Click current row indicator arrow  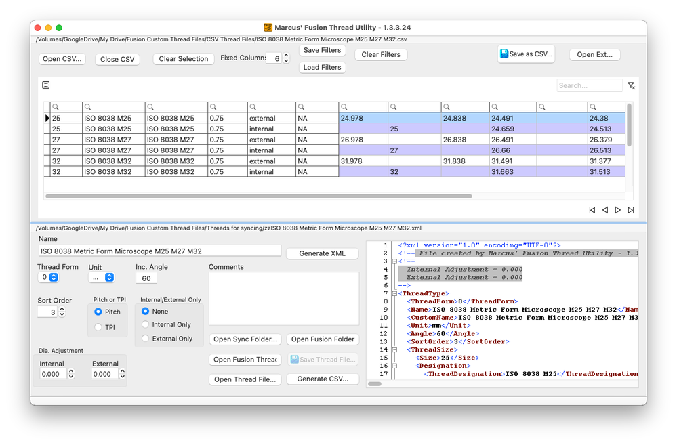coord(47,119)
